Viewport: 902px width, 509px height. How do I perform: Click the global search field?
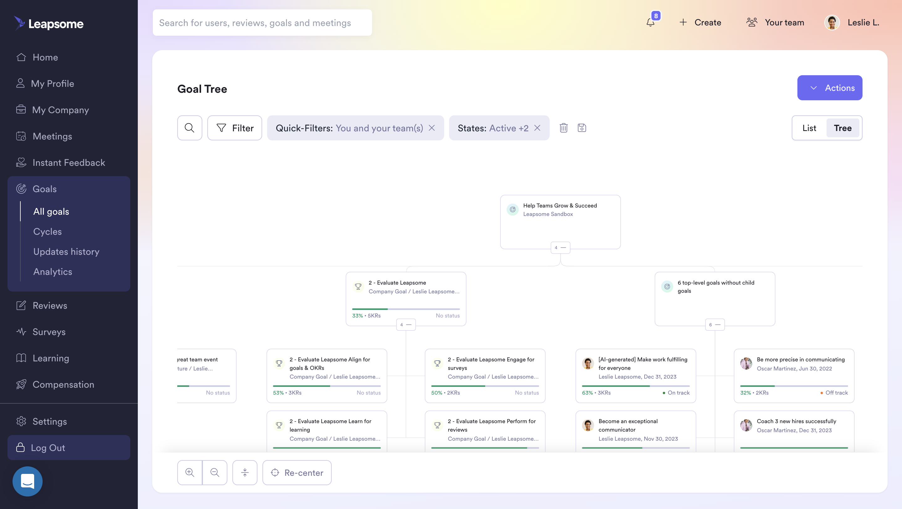262,23
